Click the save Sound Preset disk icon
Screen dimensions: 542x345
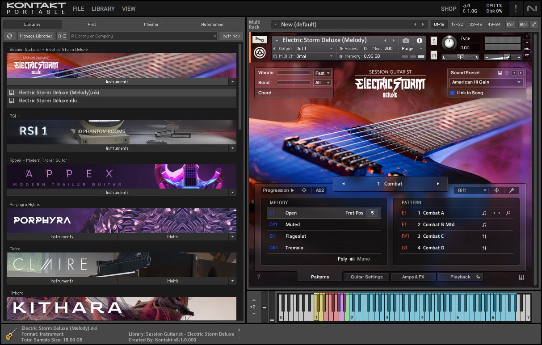pyautogui.click(x=500, y=73)
